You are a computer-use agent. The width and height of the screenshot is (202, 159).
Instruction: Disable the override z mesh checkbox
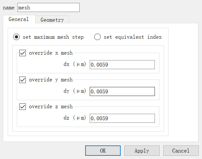tap(23, 107)
